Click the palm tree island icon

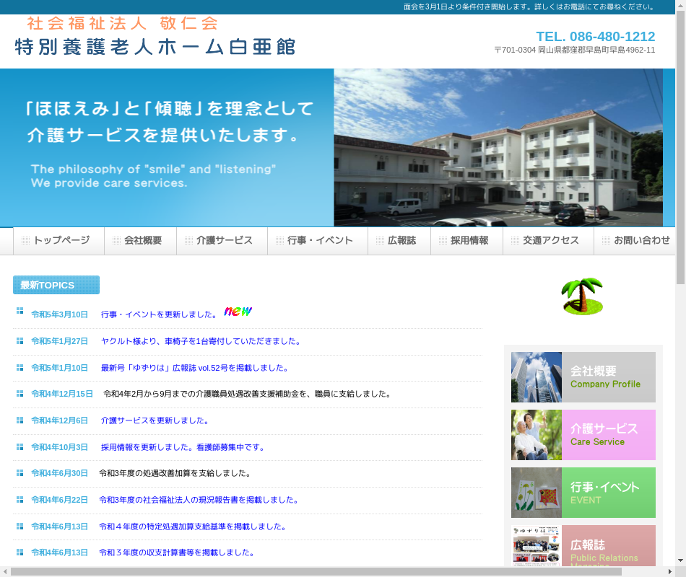(582, 296)
